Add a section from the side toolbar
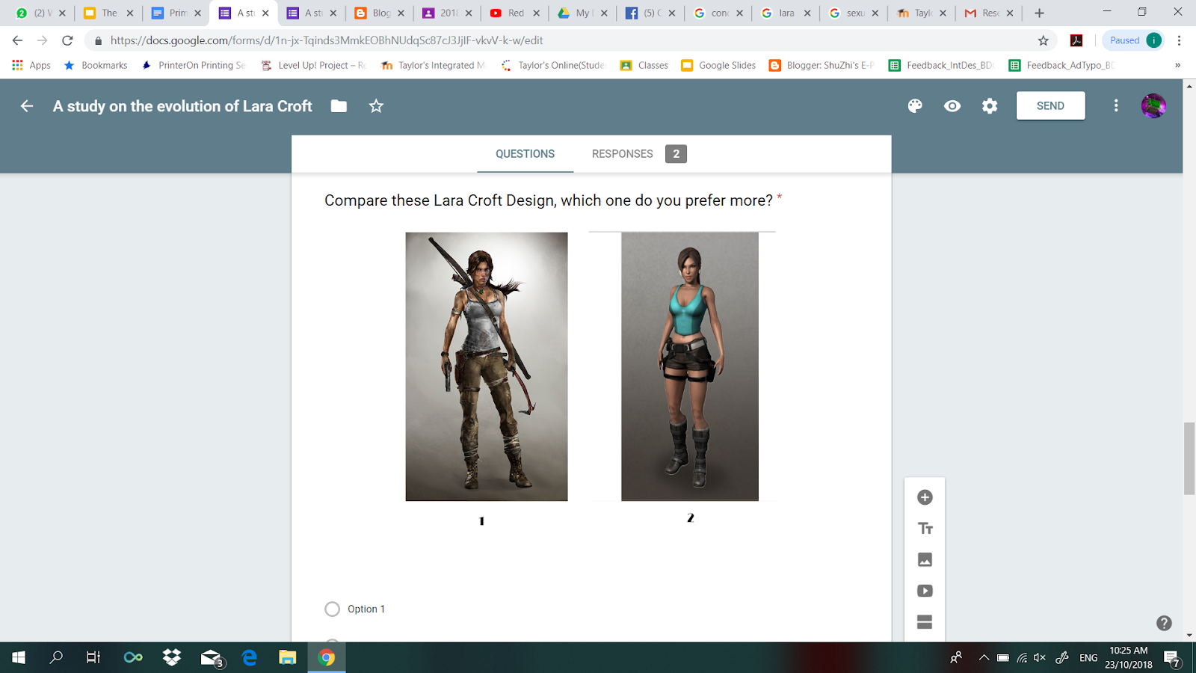The width and height of the screenshot is (1196, 673). [x=925, y=621]
